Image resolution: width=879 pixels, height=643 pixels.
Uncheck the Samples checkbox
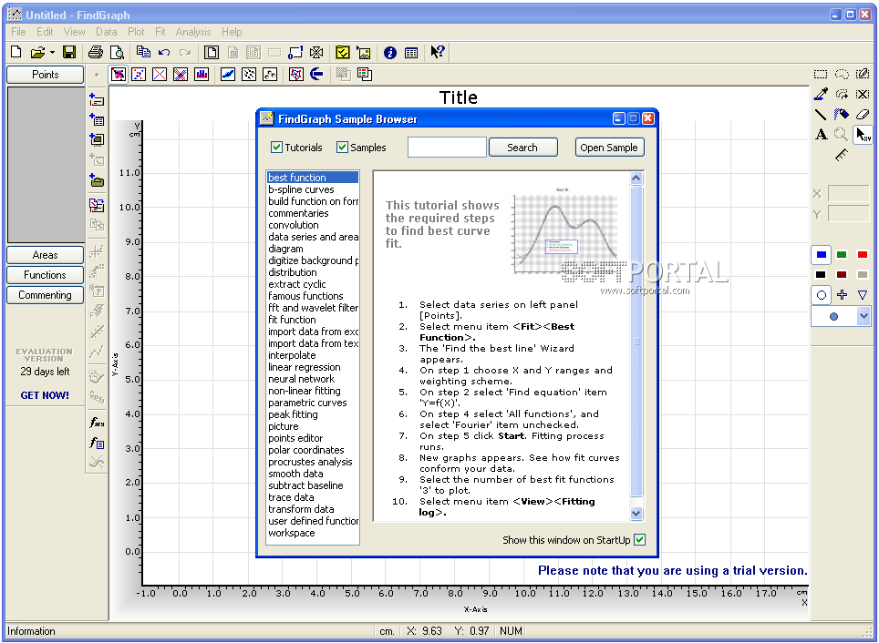pos(342,148)
